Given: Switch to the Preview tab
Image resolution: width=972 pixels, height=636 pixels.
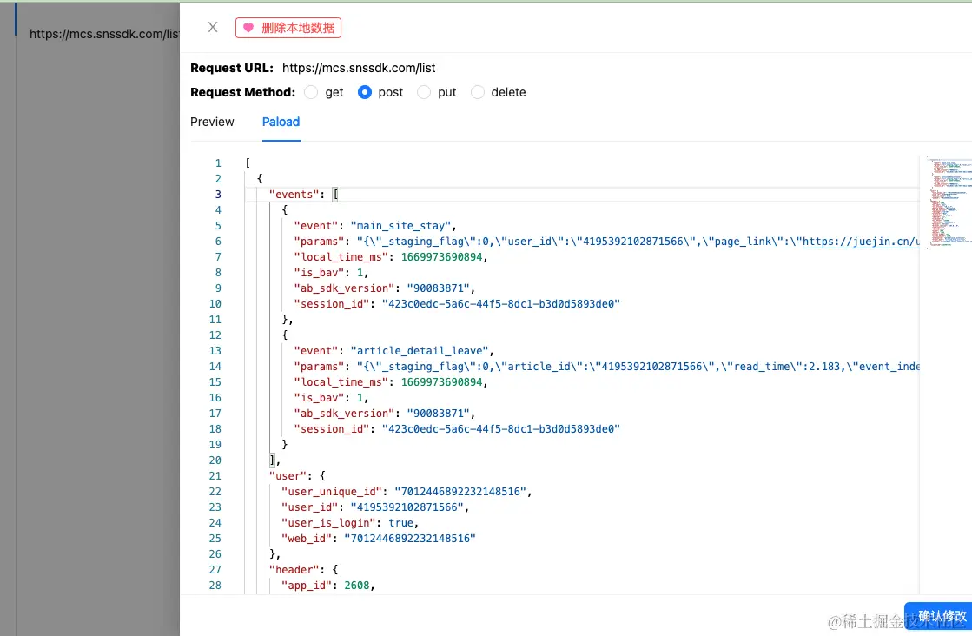Looking at the screenshot, I should (212, 122).
